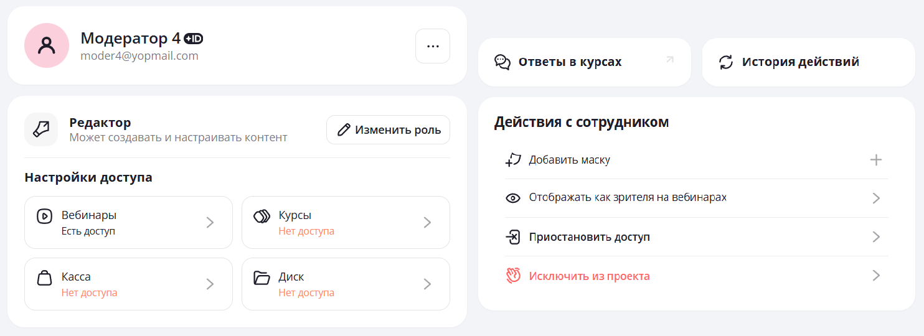Expand Вебинары access settings chevron
This screenshot has width=924, height=336.
tap(210, 223)
